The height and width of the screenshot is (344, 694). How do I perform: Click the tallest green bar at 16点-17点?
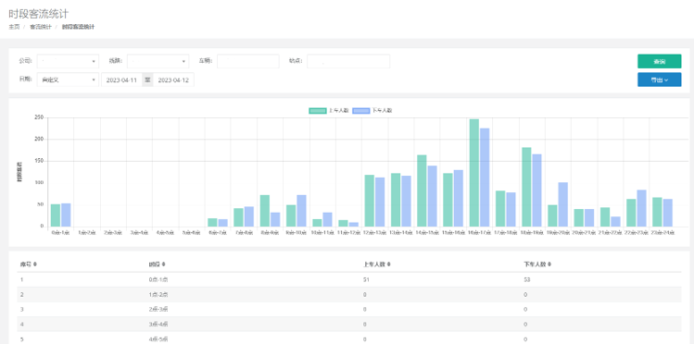point(474,173)
